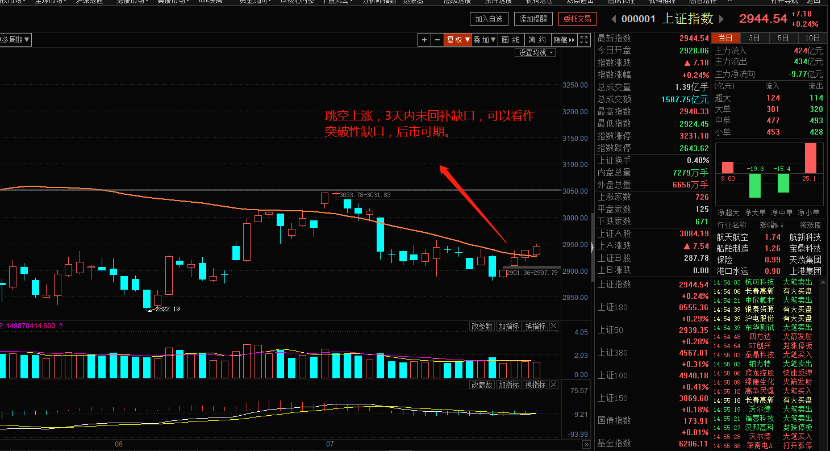This screenshot has width=830, height=451.
Task: Open 设置均线 moving average dropdown
Action: tap(536, 52)
